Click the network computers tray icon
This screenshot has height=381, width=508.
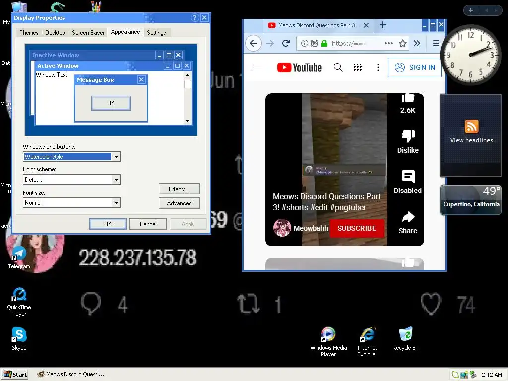[464, 375]
